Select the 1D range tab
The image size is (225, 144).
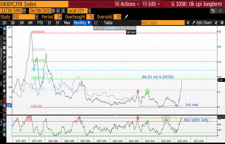[4, 23]
